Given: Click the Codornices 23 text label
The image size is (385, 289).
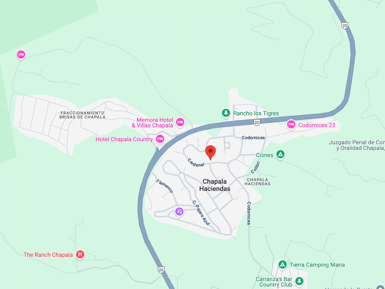Looking at the screenshot, I should click(317, 125).
